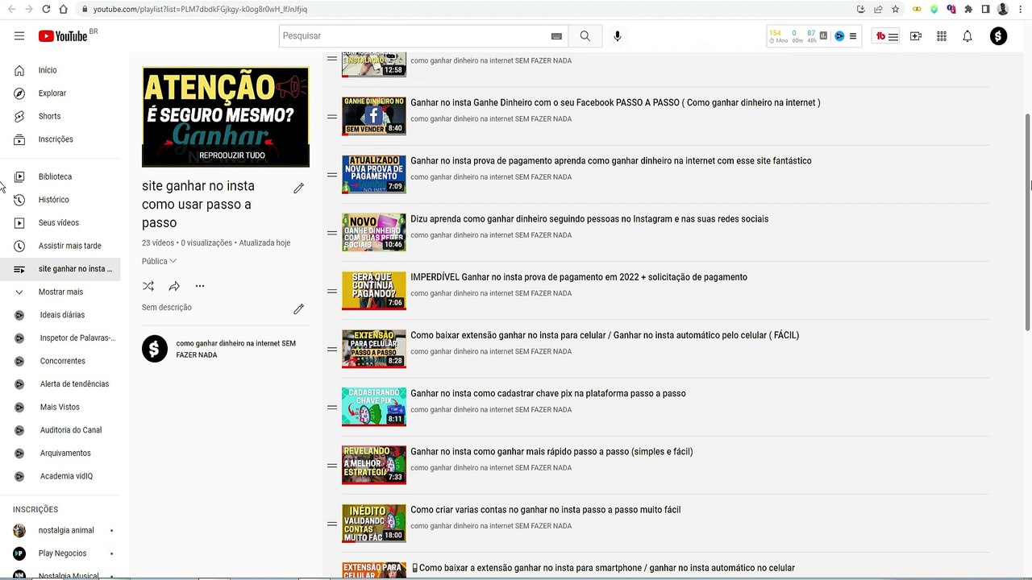Open the 'Extensão para celular' 8:28 thumbnail

pos(374,348)
